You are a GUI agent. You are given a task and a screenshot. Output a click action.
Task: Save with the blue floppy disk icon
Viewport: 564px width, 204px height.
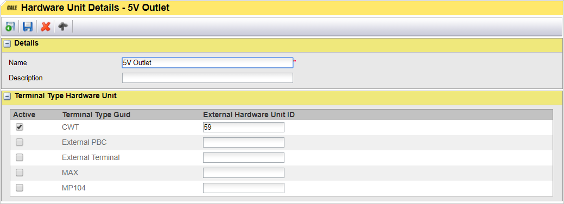click(x=28, y=27)
